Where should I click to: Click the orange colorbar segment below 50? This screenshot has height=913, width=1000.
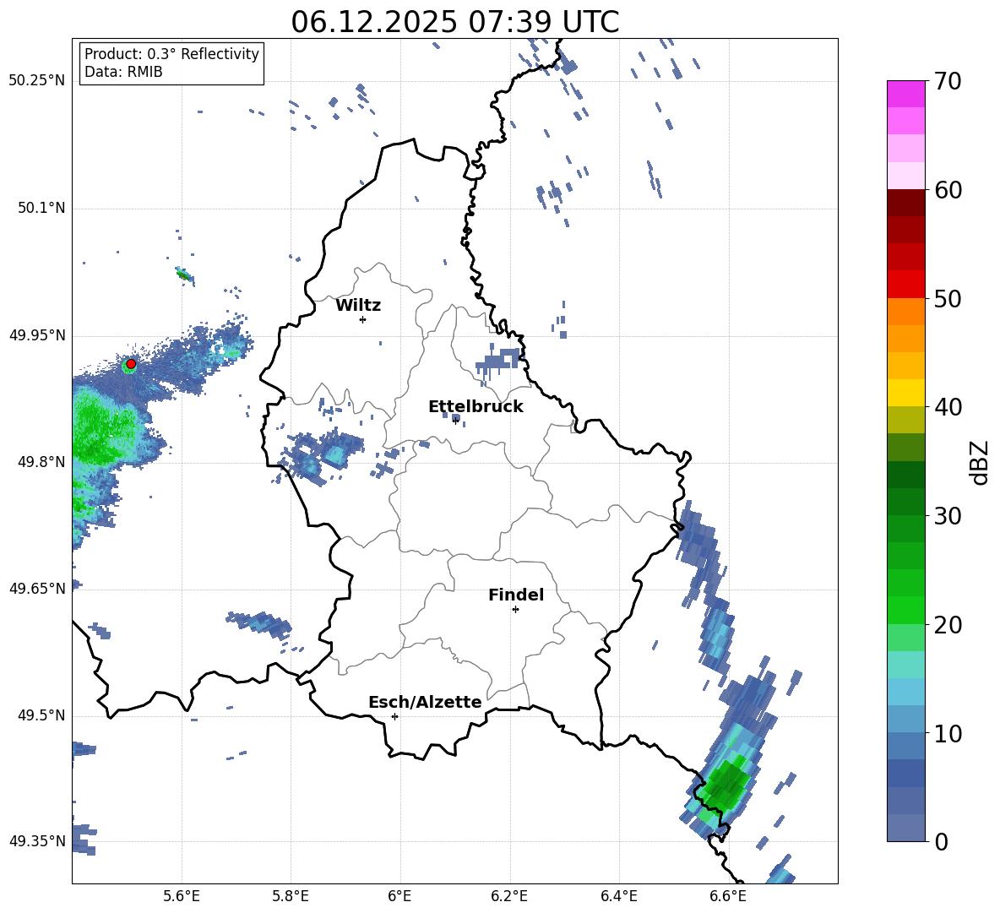point(905,312)
